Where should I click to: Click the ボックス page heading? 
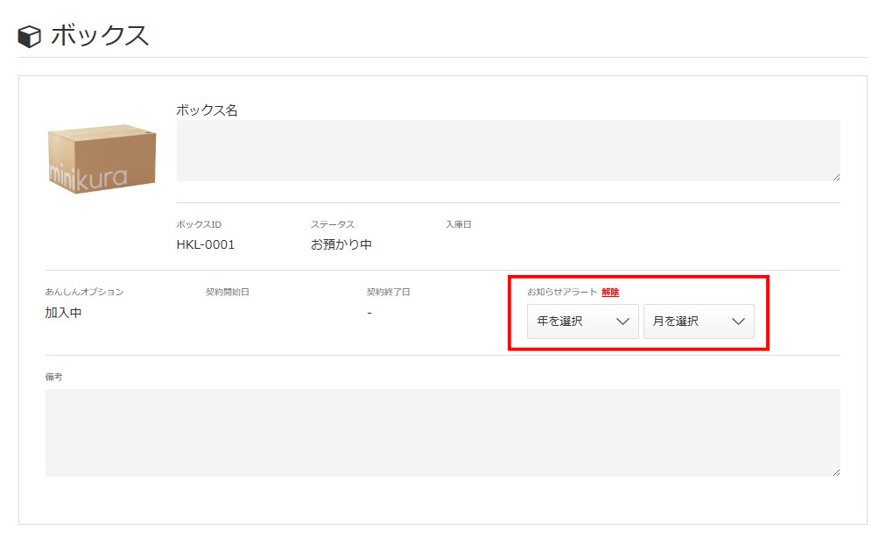click(100, 36)
